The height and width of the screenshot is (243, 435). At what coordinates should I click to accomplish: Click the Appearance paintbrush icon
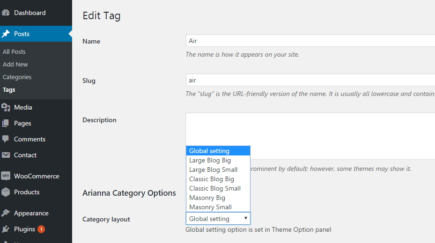[6, 214]
